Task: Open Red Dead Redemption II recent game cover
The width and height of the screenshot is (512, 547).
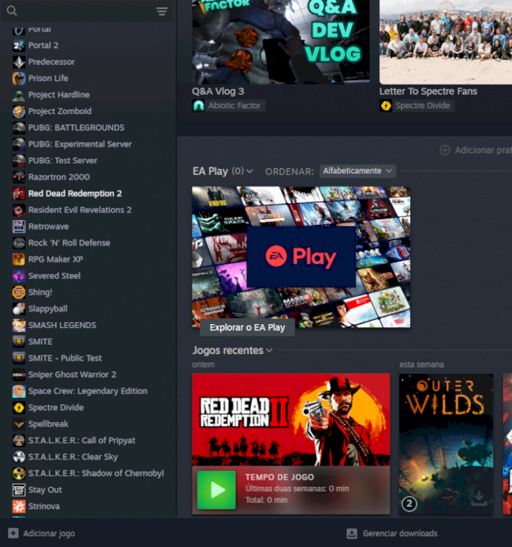Action: pos(291,420)
